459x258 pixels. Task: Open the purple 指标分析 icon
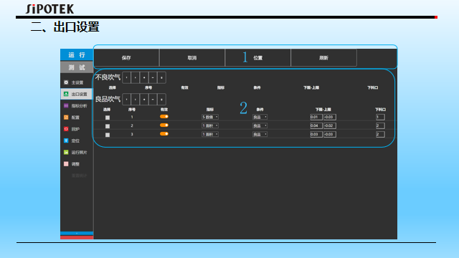pos(66,105)
